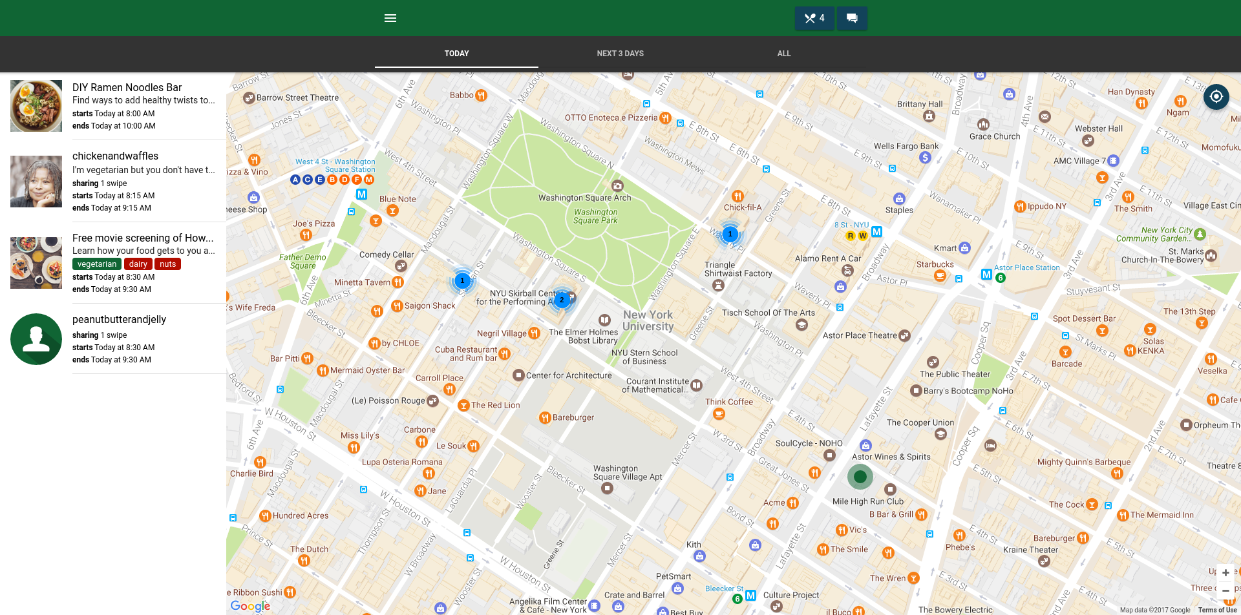This screenshot has width=1241, height=615.
Task: Click Barrow Street Theatre icon
Action: (249, 98)
